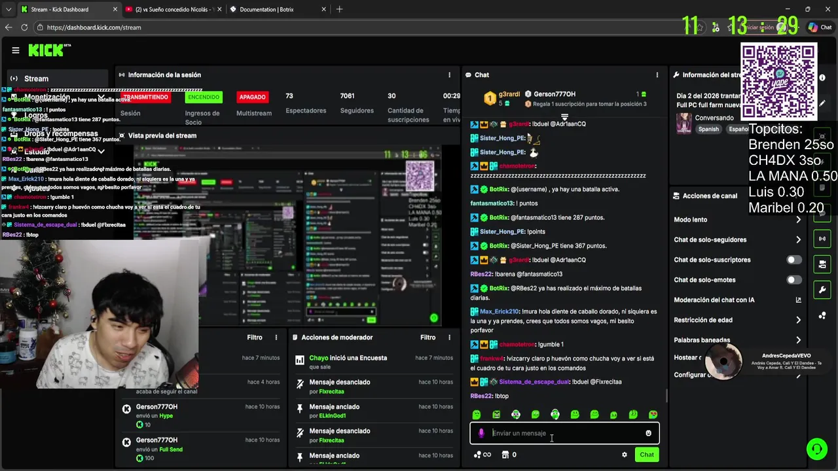Viewport: 838px width, 471px height.
Task: Click the ENCENDIDO status badge
Action: [204, 97]
